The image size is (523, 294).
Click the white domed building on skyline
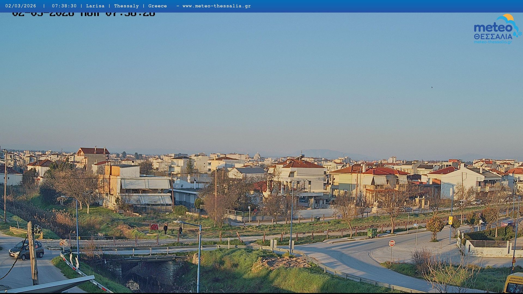pyautogui.click(x=257, y=156)
